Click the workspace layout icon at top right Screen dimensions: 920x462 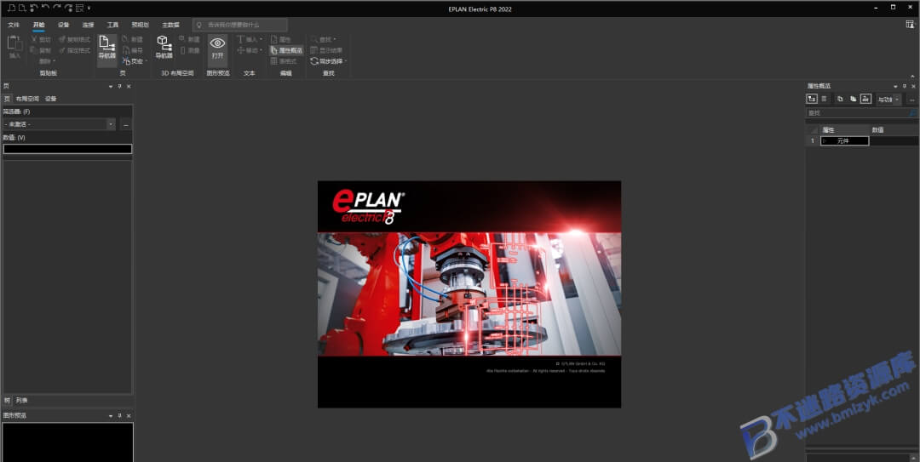(x=910, y=25)
